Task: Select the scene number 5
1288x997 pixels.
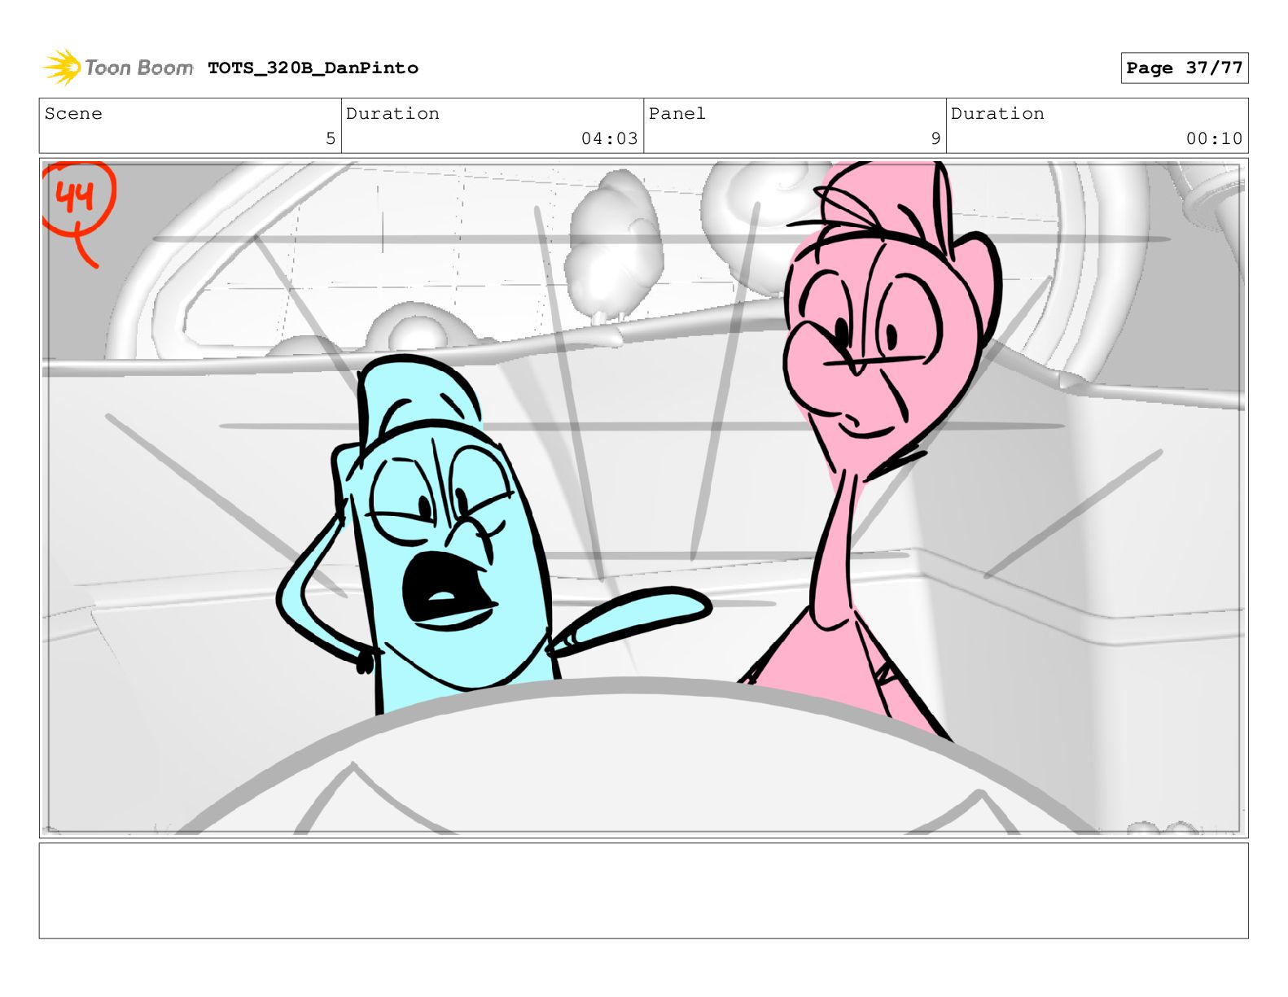Action: point(330,138)
